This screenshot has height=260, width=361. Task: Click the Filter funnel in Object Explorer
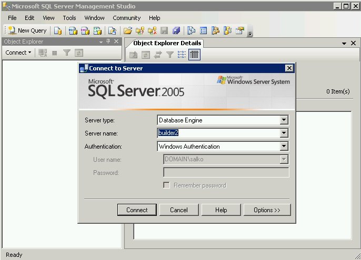point(67,53)
